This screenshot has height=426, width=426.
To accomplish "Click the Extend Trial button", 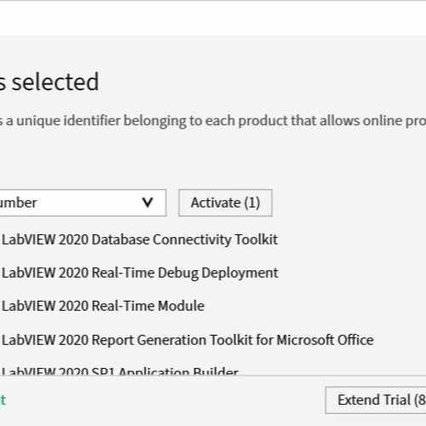I will (376, 400).
